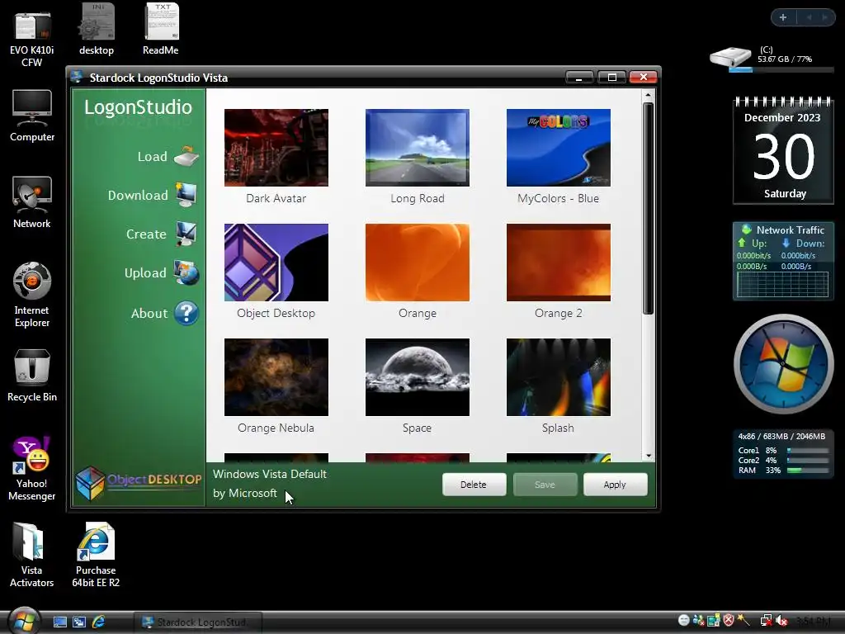Viewport: 845px width, 634px height.
Task: Click the Object Desktop cube logo
Action: coord(89,482)
